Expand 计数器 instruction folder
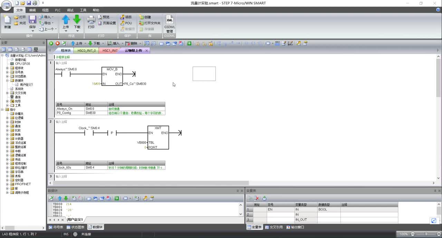 pos(7,139)
